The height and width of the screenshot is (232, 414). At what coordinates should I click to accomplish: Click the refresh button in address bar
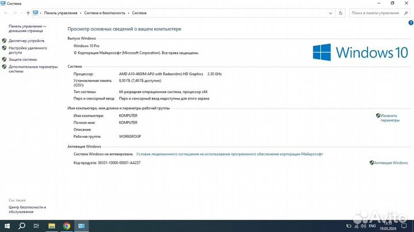pyautogui.click(x=340, y=13)
